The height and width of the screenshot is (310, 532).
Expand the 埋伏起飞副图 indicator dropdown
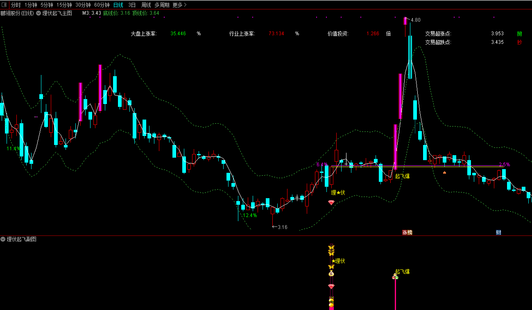coord(3,239)
